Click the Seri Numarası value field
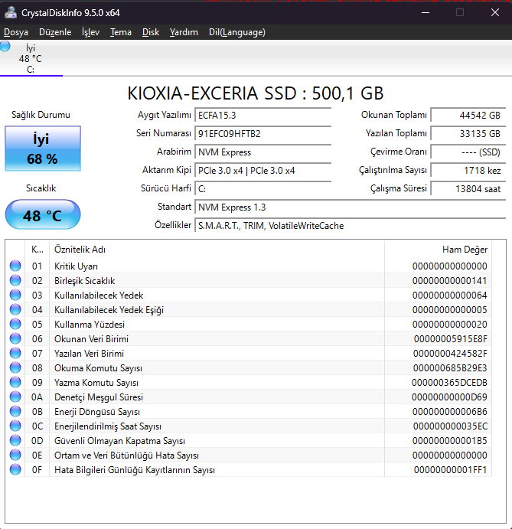 (x=263, y=133)
